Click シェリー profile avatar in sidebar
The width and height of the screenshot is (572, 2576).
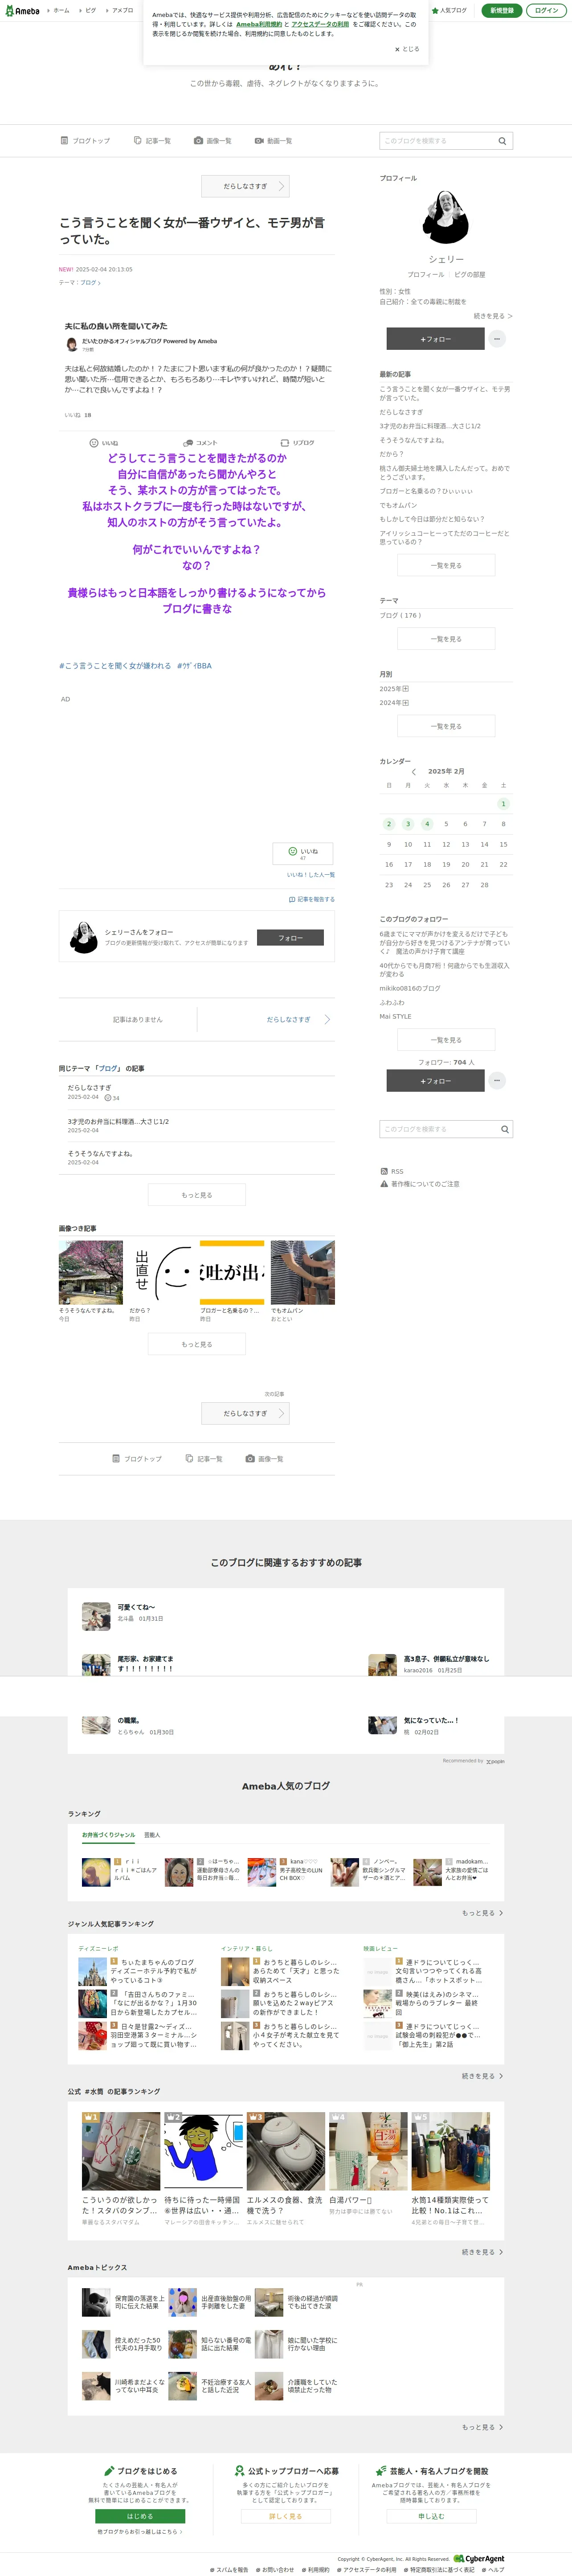coord(446,217)
